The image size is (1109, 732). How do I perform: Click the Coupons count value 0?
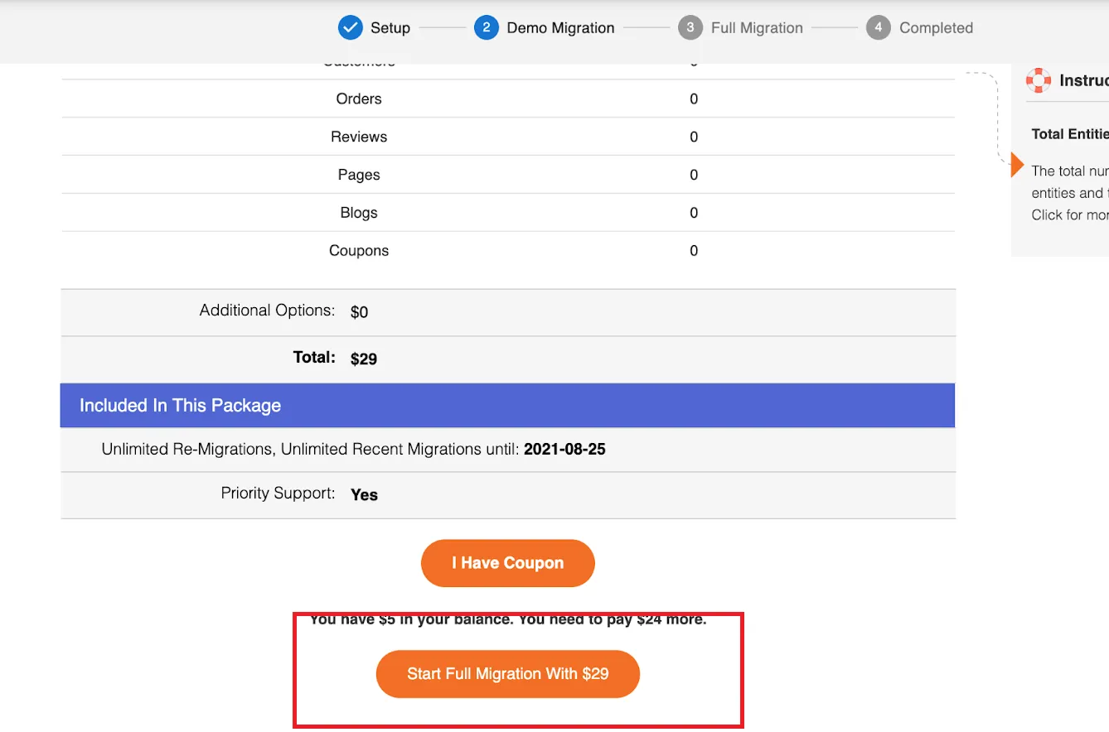pos(694,251)
